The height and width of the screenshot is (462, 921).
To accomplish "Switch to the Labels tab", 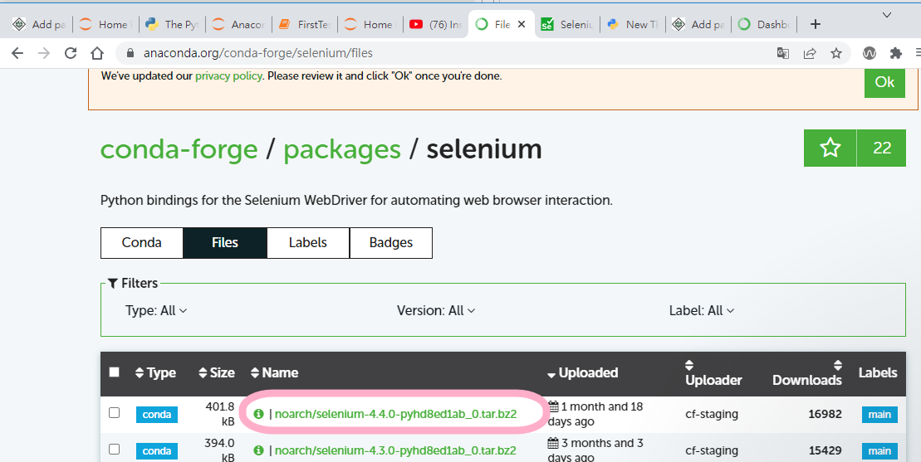I will pyautogui.click(x=307, y=243).
